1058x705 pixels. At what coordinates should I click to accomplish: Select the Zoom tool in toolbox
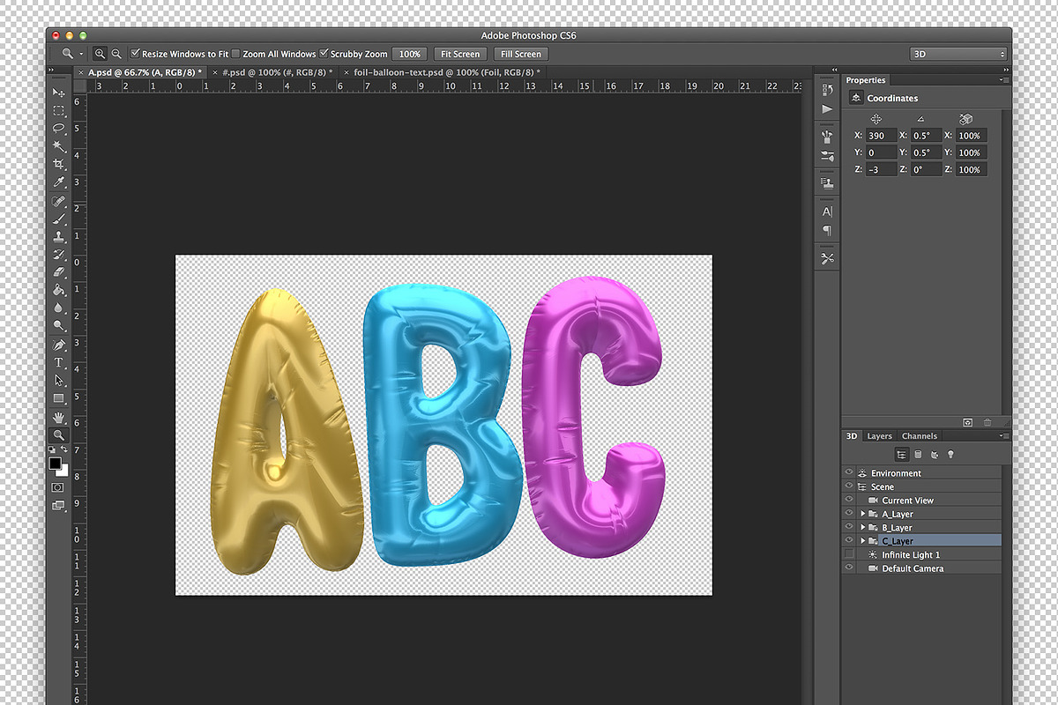click(59, 435)
